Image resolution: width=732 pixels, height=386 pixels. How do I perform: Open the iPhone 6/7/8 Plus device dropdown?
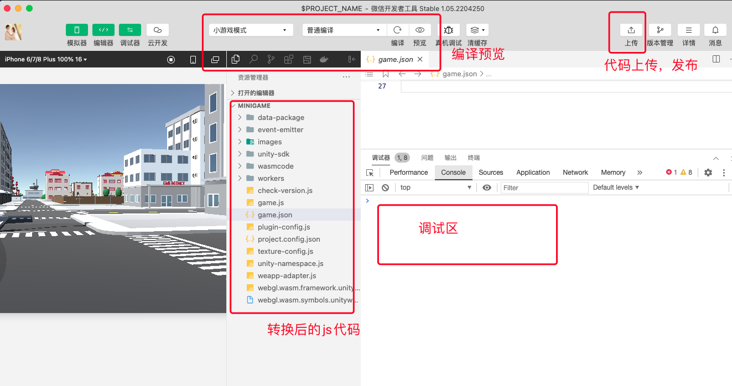[46, 59]
